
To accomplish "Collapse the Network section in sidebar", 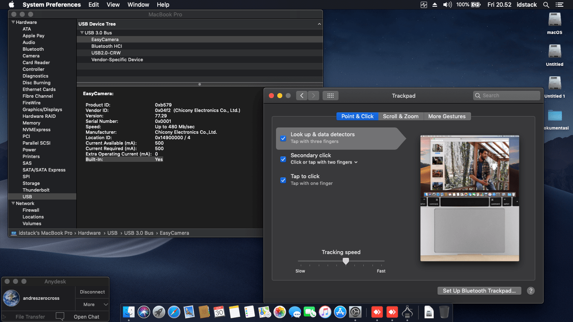I will (13, 203).
